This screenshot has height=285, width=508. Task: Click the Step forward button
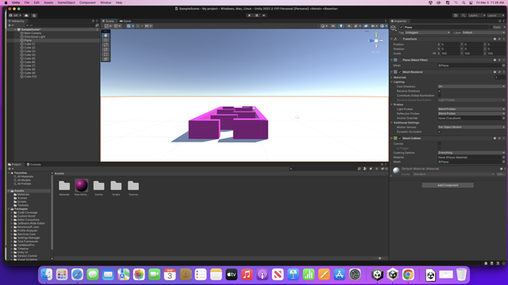[264, 15]
